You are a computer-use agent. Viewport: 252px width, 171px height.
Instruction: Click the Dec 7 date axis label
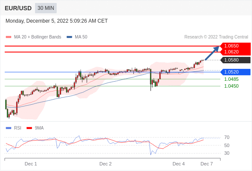tap(207, 164)
